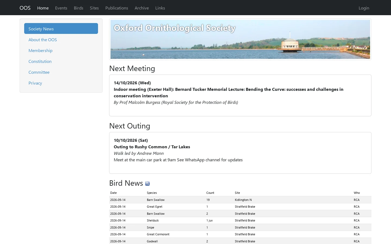Click the 1 juv count cell

(x=209, y=220)
